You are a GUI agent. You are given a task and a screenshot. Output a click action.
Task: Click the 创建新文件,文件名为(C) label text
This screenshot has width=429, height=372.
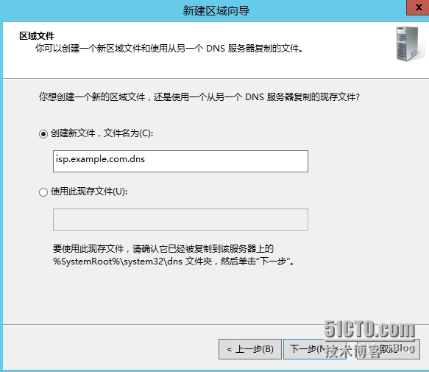click(x=102, y=133)
